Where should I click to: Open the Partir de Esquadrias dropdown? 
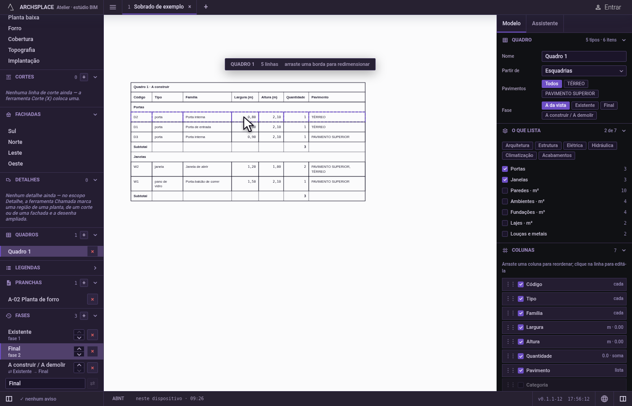click(x=584, y=71)
